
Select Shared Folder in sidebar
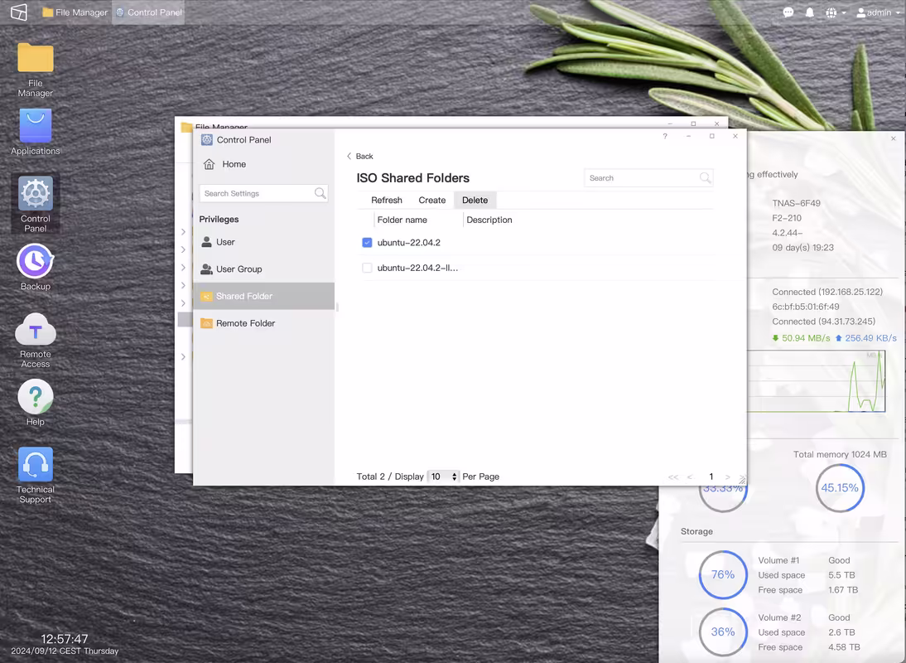263,296
